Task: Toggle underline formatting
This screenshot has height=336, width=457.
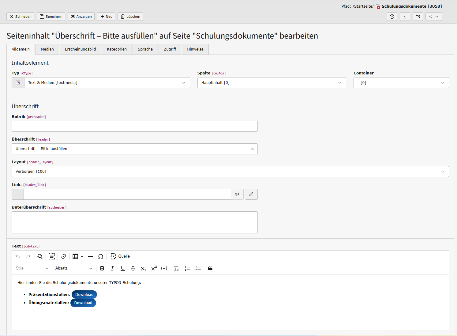Action: point(123,268)
